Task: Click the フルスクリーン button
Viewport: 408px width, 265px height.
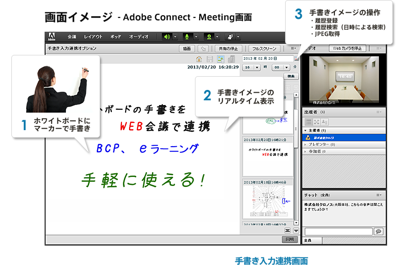Action: [264, 49]
